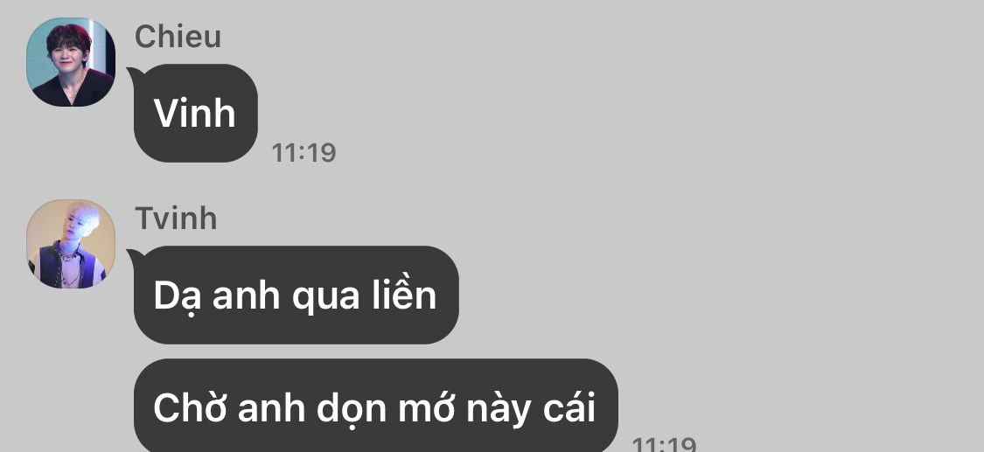Select the 'Vinh' message bubble
Viewport: 984px width, 452px height.
click(x=196, y=114)
